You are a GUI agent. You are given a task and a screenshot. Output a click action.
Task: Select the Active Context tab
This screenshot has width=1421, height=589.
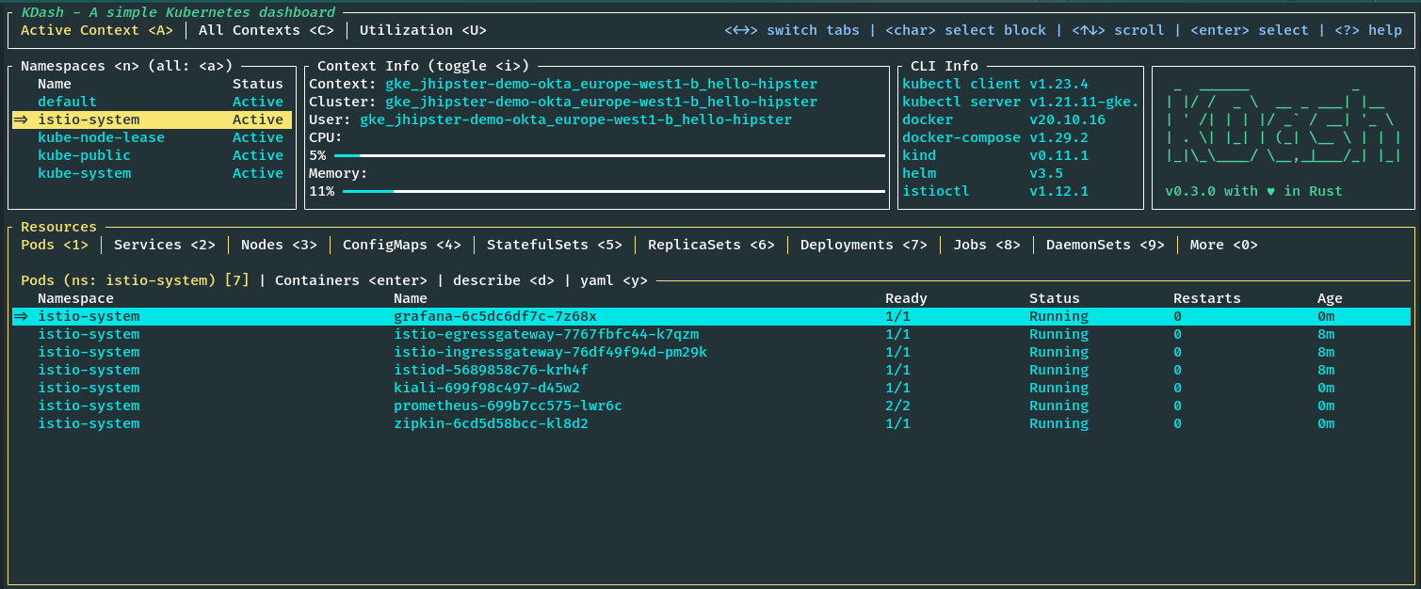pyautogui.click(x=97, y=30)
